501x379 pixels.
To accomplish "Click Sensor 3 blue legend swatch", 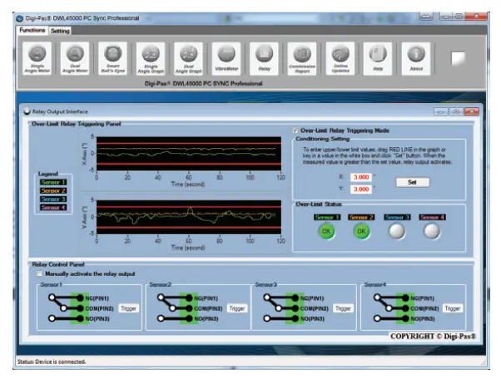I will [x=53, y=199].
